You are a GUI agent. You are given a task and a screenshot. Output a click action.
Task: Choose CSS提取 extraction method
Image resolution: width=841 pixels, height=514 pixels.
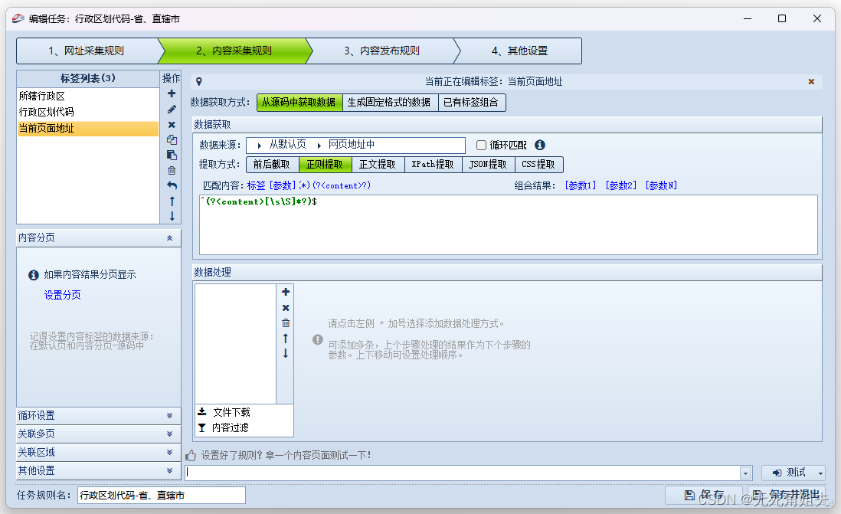538,164
